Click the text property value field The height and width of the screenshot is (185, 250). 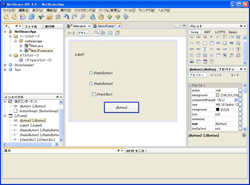click(x=226, y=124)
